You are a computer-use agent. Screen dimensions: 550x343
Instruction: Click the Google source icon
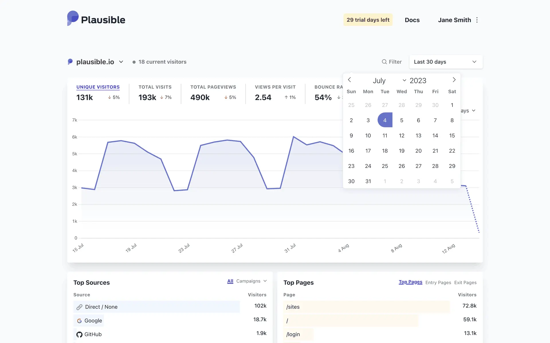[x=79, y=321]
